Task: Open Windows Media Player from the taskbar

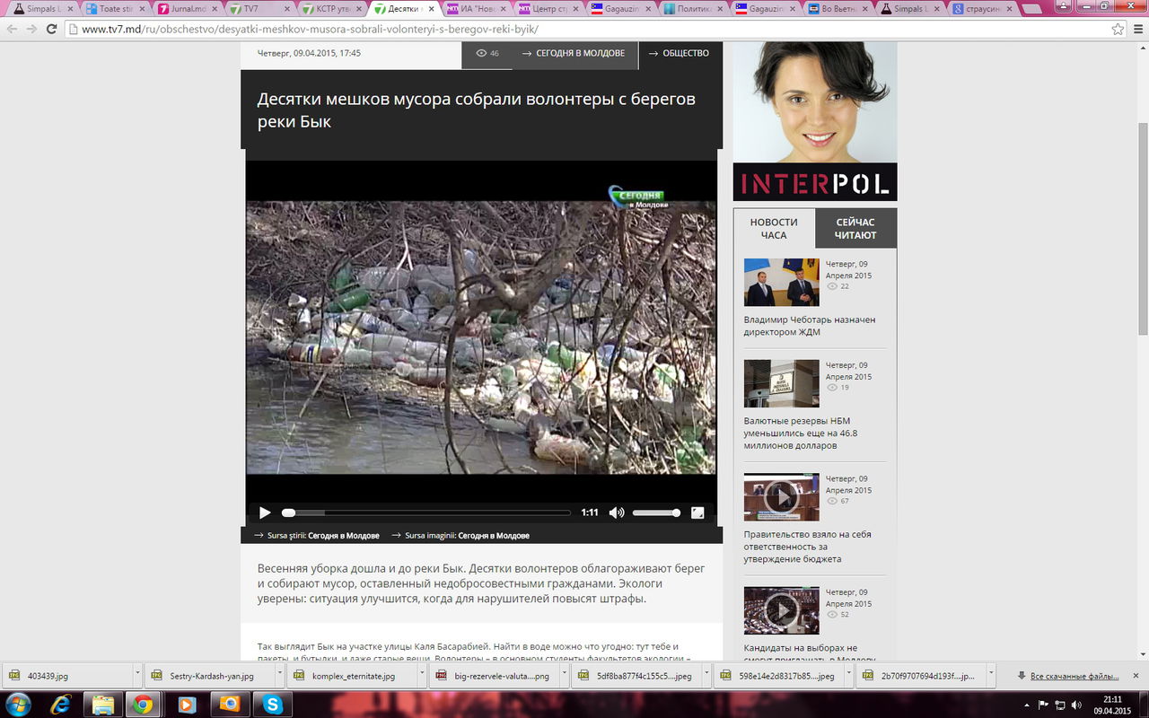Action: click(x=187, y=705)
